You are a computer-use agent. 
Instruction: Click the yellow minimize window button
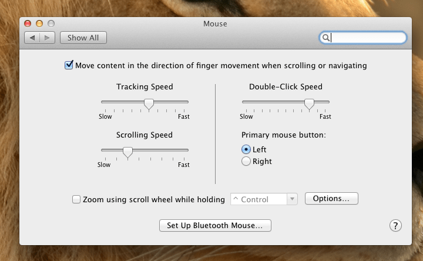[x=39, y=24]
